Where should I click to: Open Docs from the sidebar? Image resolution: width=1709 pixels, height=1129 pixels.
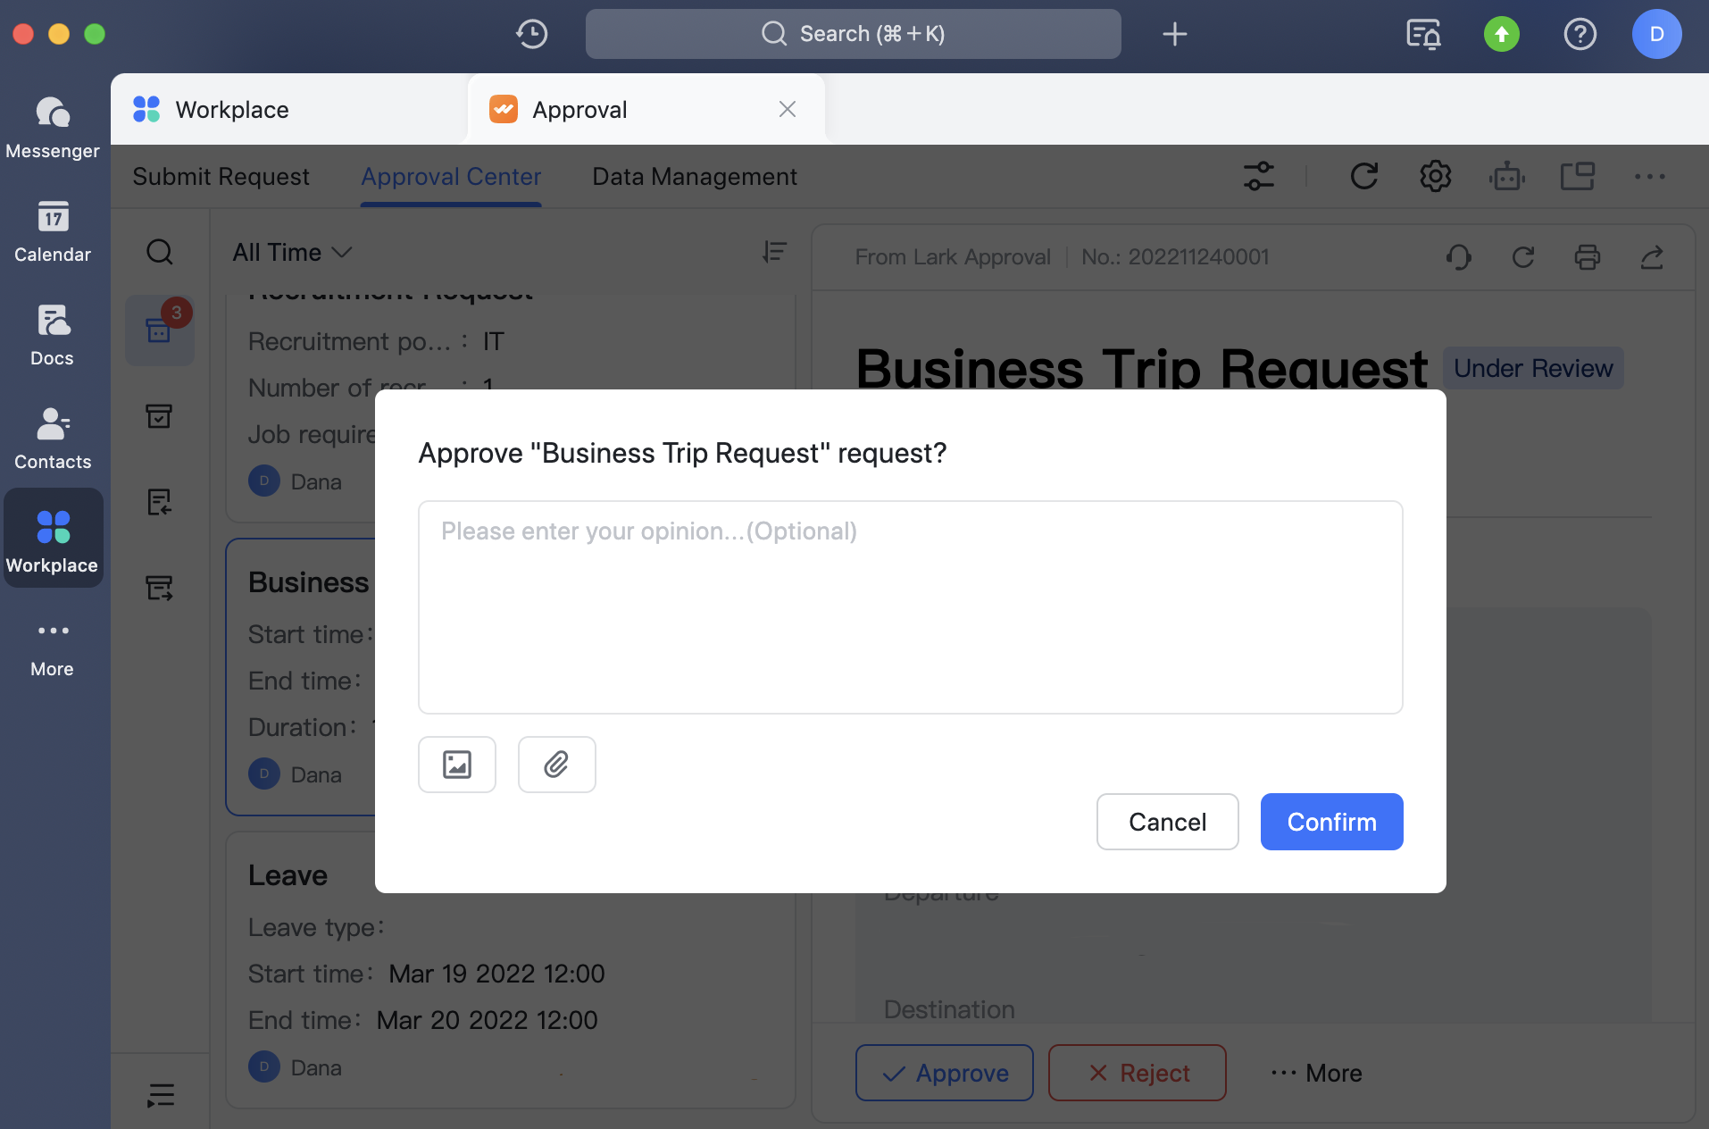pyautogui.click(x=53, y=334)
